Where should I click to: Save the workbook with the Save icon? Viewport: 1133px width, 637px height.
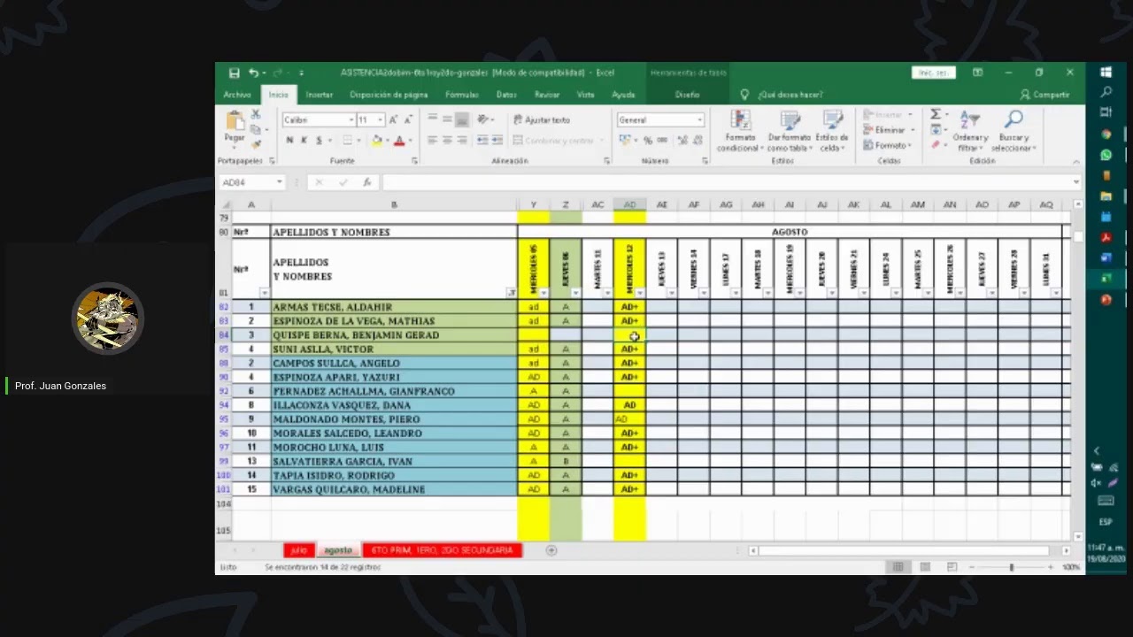pos(234,73)
